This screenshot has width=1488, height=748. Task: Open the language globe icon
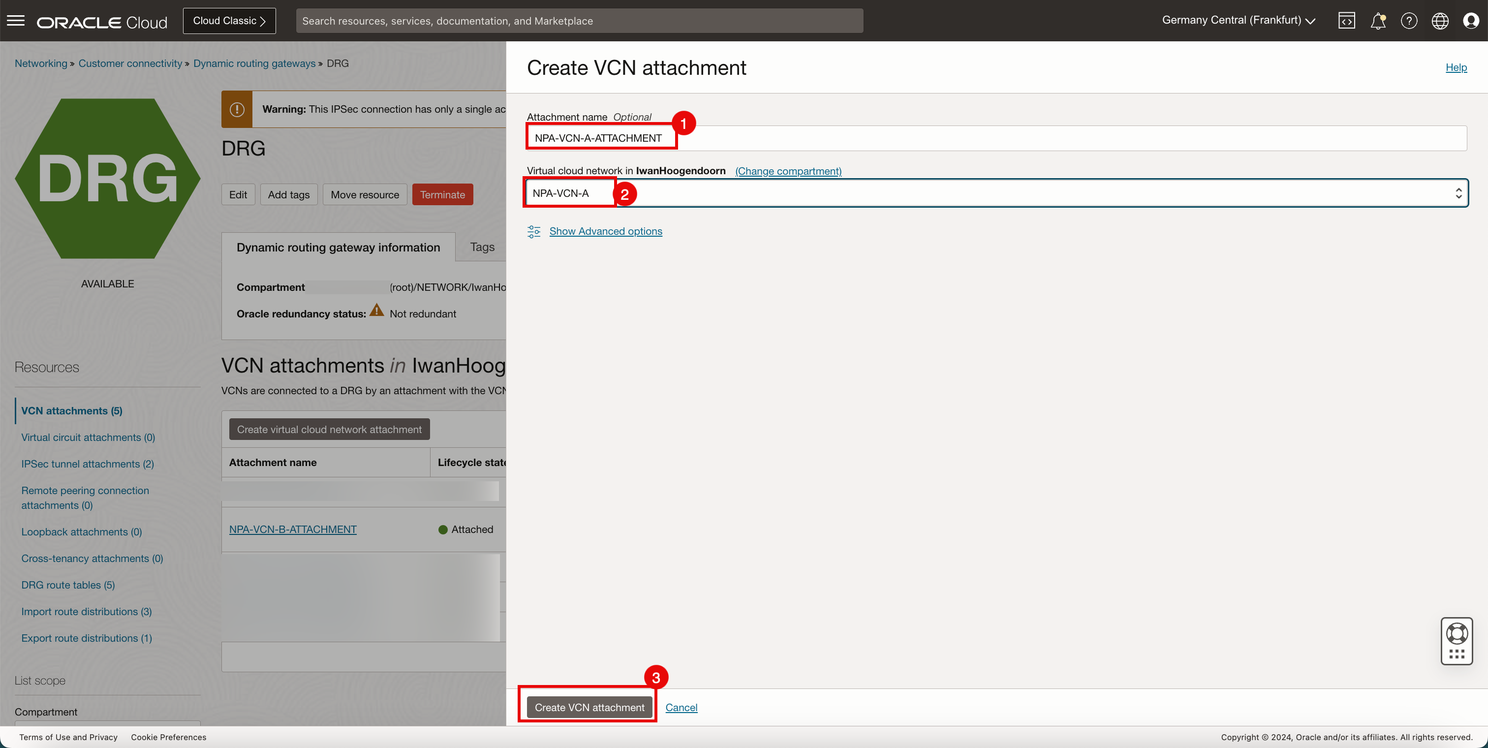click(x=1439, y=21)
